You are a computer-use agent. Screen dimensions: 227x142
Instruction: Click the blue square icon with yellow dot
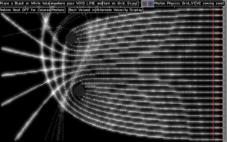tap(151, 4)
